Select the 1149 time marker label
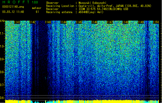162x103 pixels. (x=141, y=22)
